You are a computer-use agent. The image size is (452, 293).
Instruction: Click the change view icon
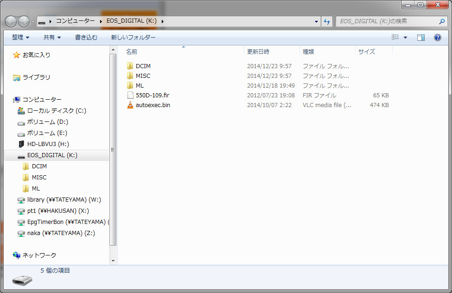pyautogui.click(x=395, y=37)
